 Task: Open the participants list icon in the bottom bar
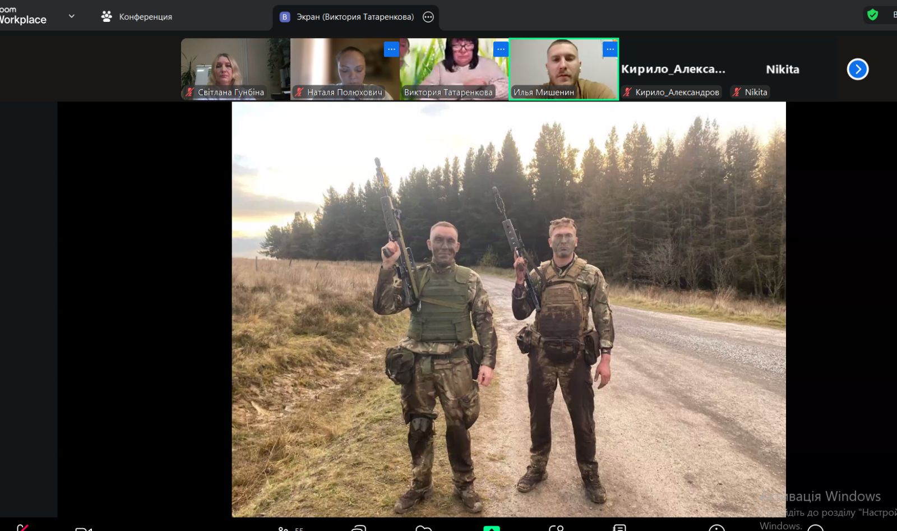pyautogui.click(x=284, y=528)
